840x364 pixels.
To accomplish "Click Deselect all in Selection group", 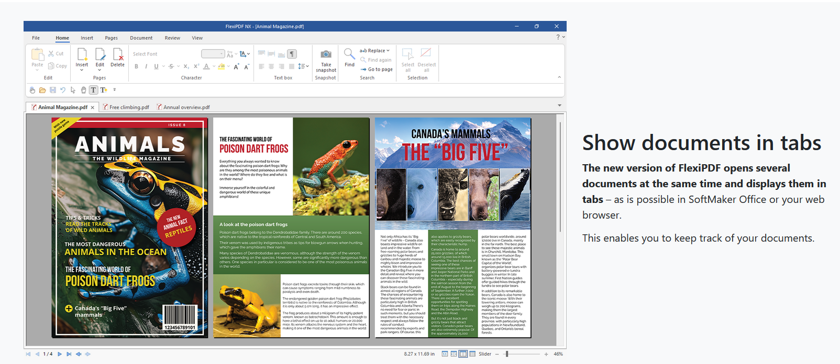I will (x=426, y=60).
